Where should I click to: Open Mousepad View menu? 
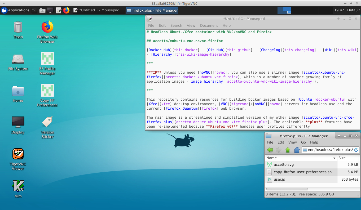click(x=191, y=25)
